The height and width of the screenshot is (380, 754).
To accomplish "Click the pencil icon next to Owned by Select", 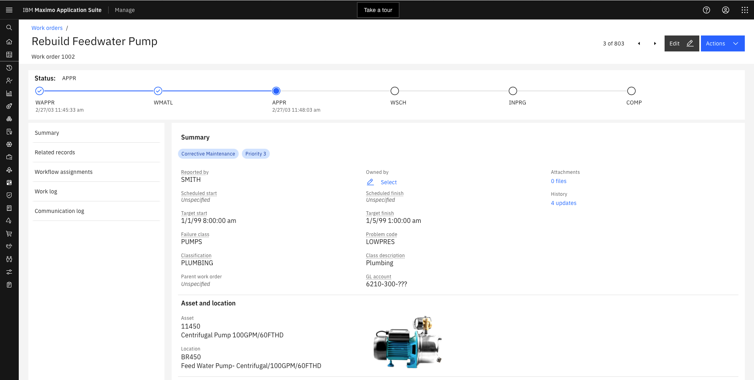I will point(370,182).
